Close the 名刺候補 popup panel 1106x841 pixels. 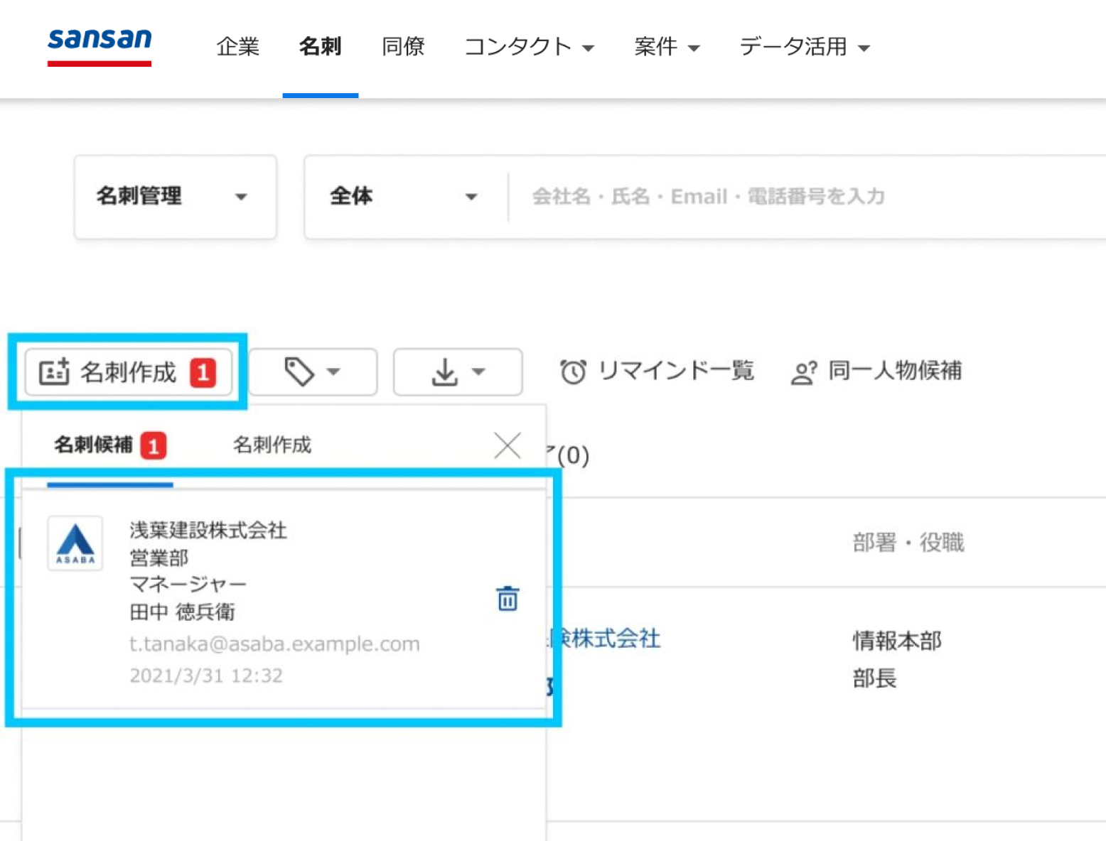pyautogui.click(x=508, y=446)
